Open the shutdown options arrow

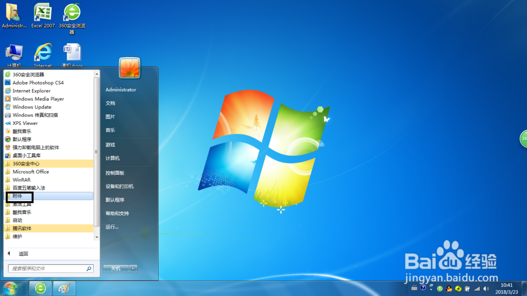click(133, 269)
